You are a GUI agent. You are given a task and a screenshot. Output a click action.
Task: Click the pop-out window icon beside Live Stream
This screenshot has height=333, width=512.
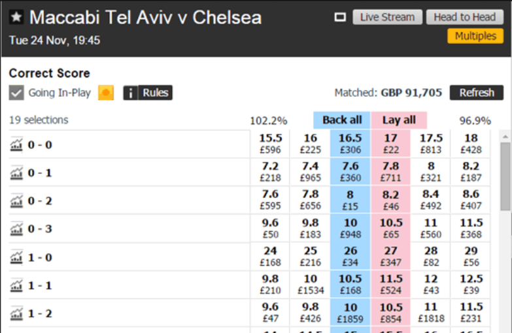340,17
